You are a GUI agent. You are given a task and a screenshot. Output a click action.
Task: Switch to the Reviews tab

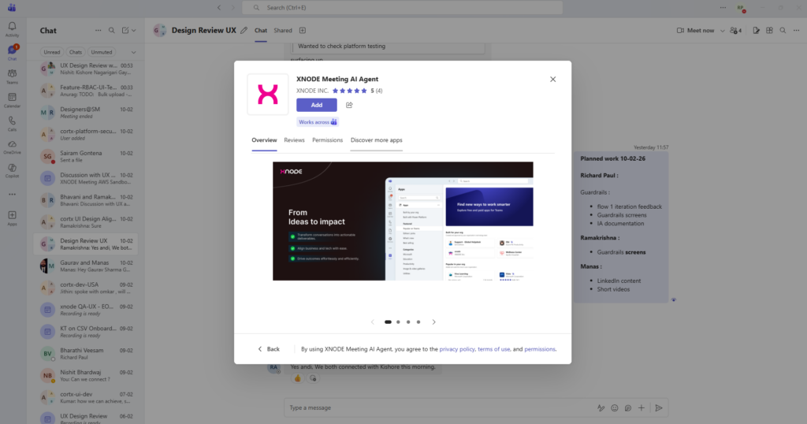point(294,140)
